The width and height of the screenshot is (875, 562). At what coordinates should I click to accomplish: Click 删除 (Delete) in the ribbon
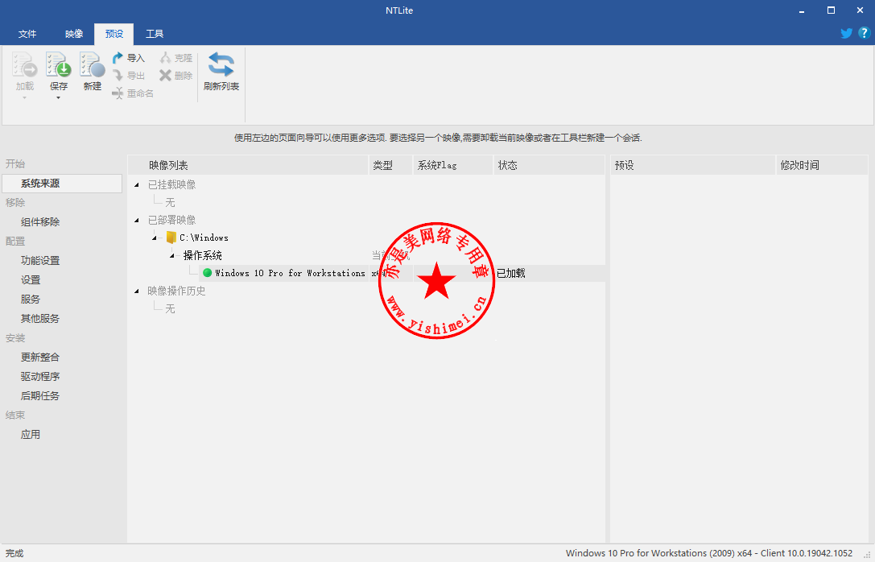click(x=175, y=76)
